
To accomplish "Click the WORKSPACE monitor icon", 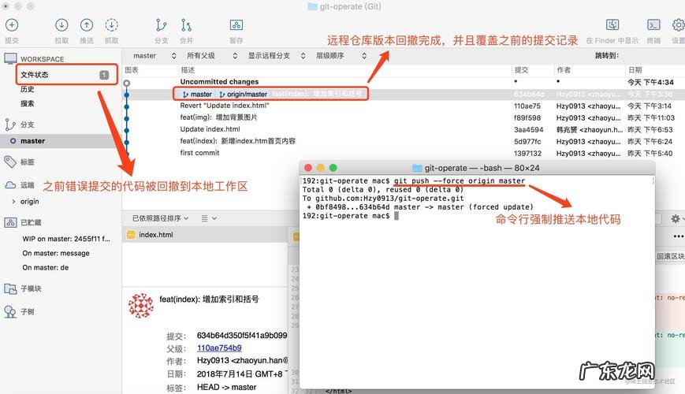I will [x=10, y=58].
